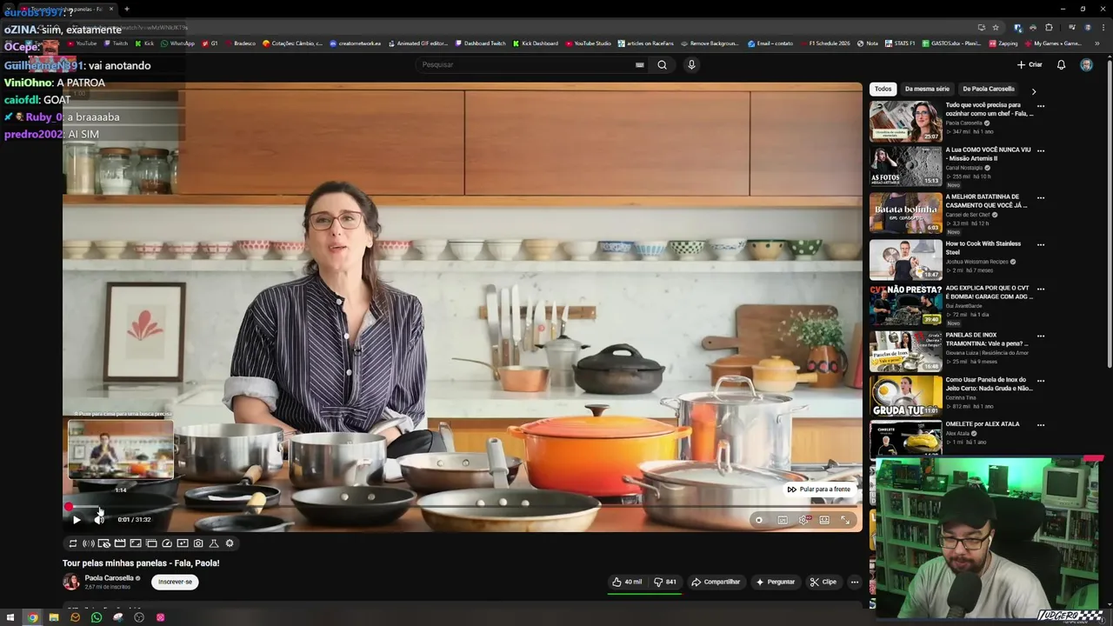
Task: Like the video with 40 mil likes
Action: tap(627, 582)
